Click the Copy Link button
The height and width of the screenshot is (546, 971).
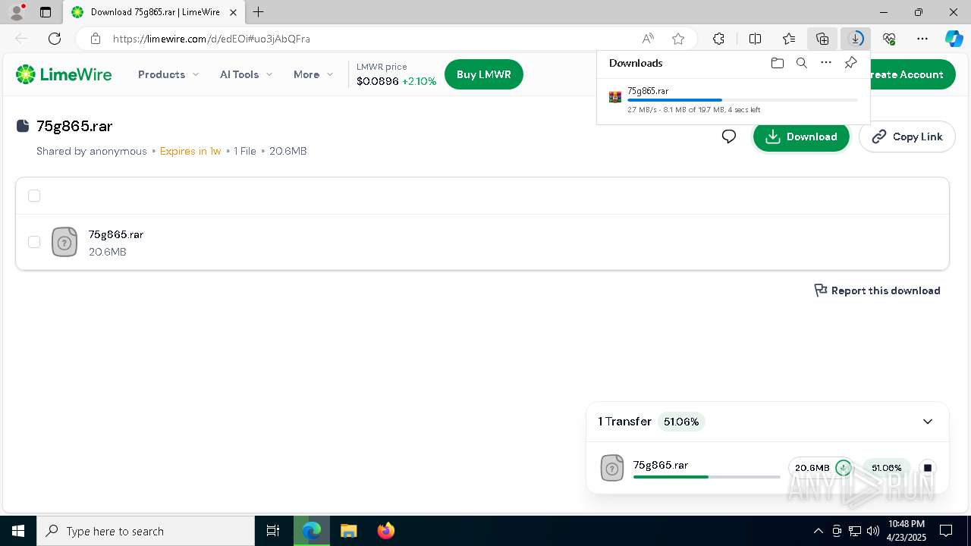click(907, 136)
